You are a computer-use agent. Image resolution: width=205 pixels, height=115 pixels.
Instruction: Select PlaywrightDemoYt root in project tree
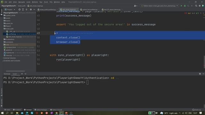point(11,13)
